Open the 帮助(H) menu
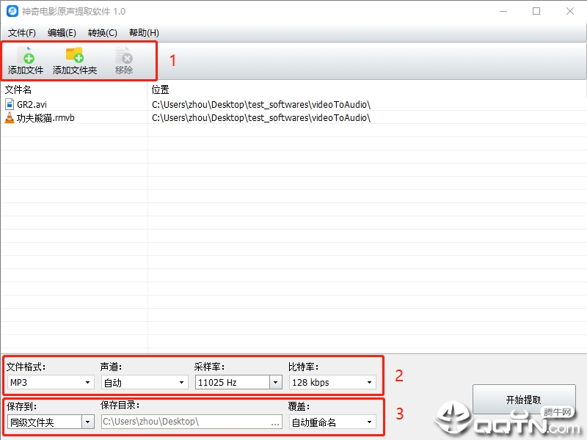 click(x=144, y=33)
